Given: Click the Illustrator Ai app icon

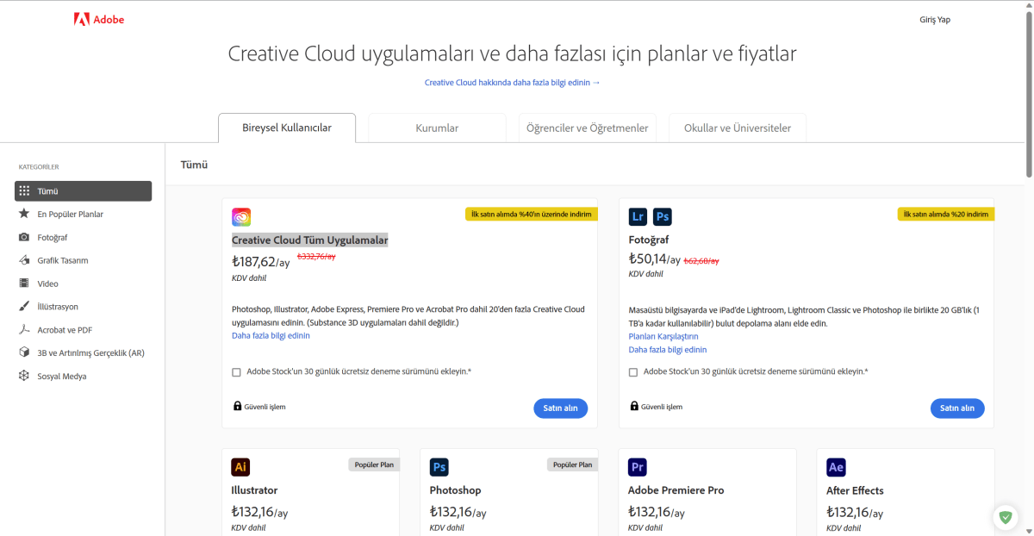Looking at the screenshot, I should pyautogui.click(x=241, y=467).
